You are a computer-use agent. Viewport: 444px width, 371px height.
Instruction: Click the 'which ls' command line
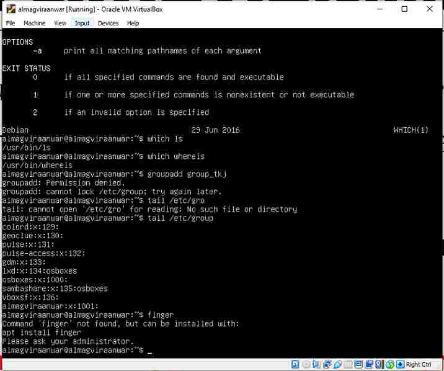pos(92,139)
